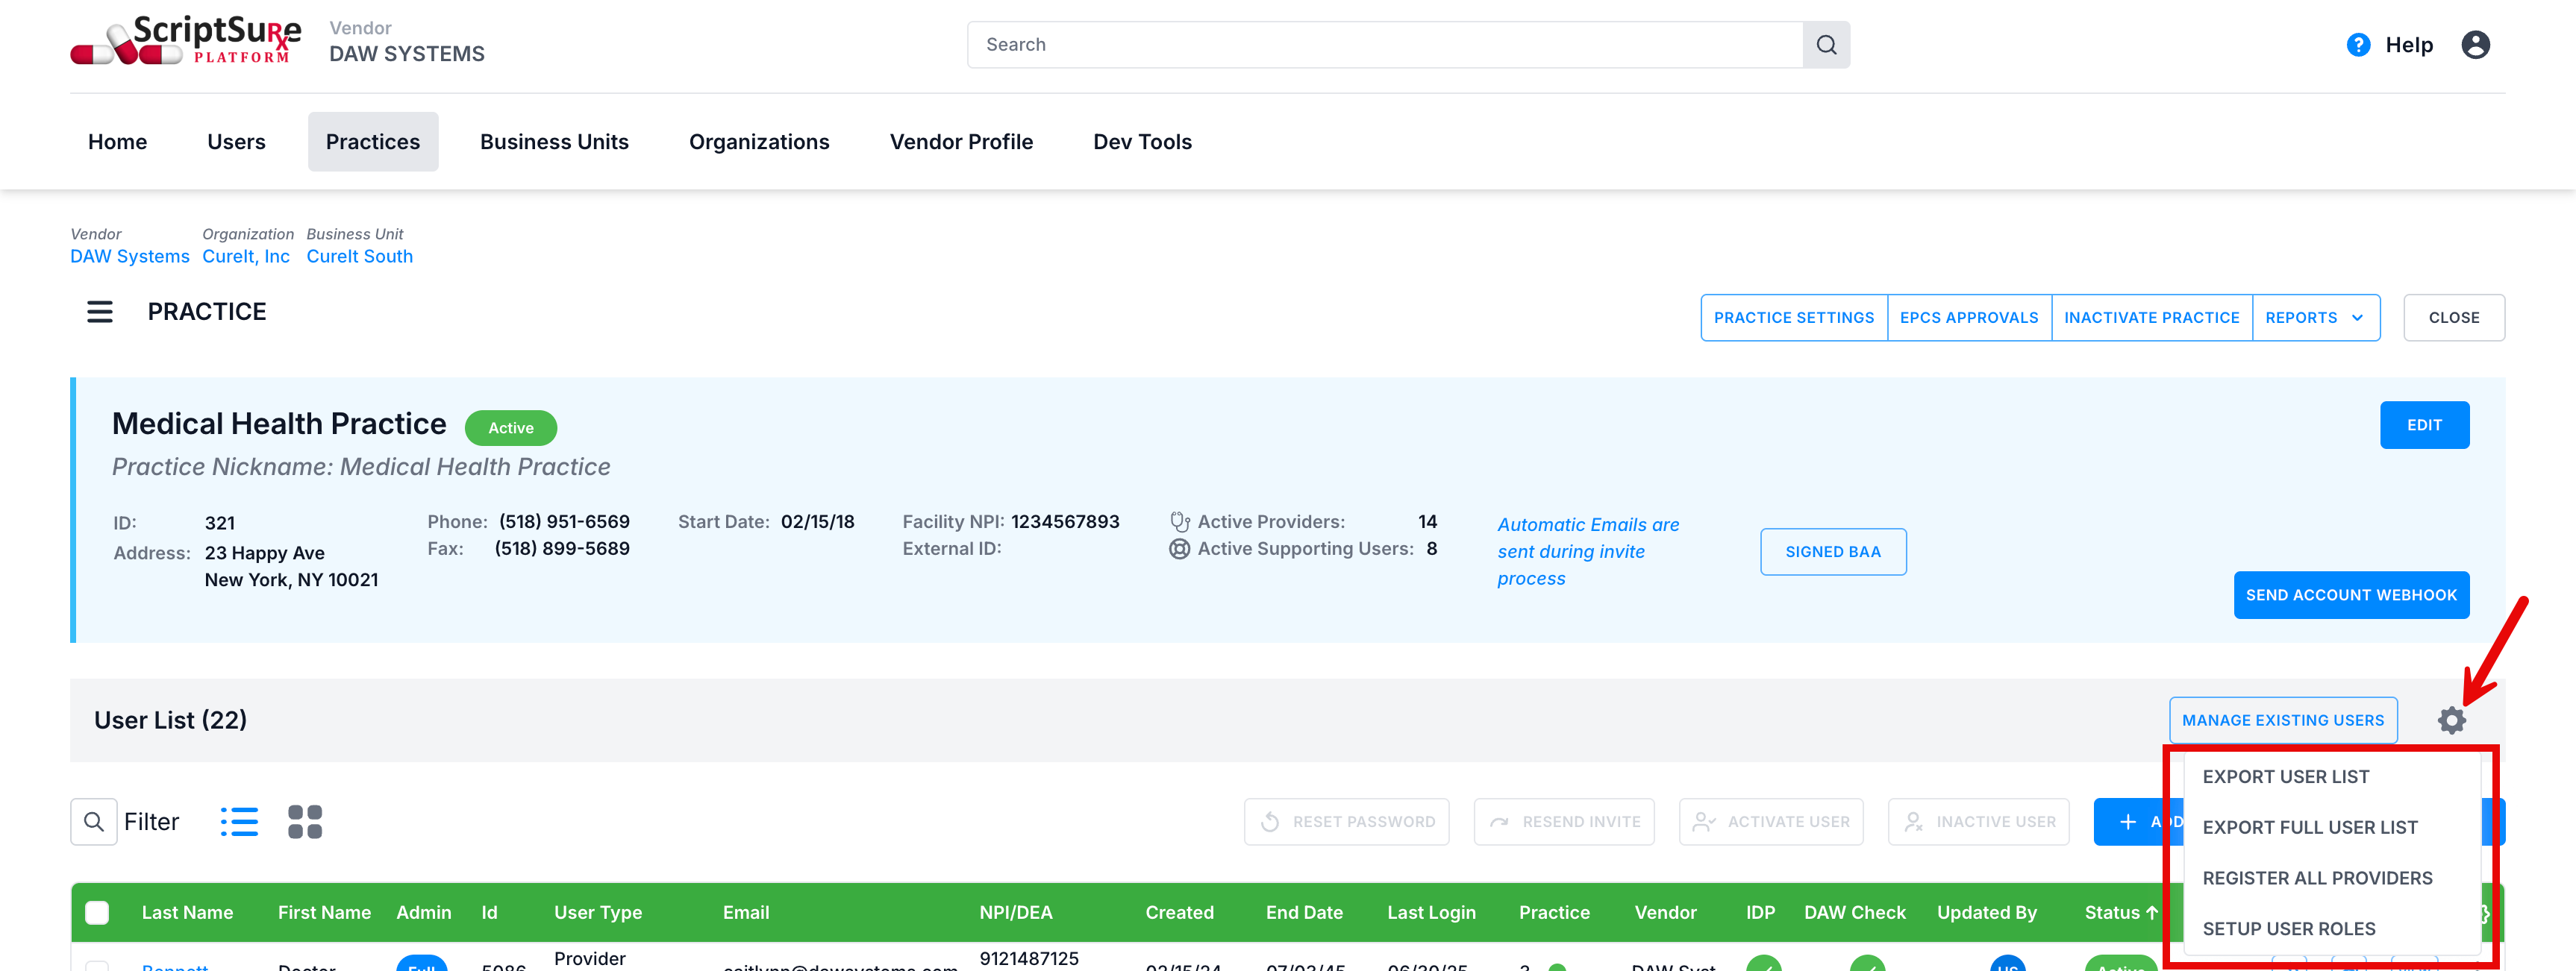The height and width of the screenshot is (971, 2576).
Task: Select EXPORT USER LIST menu option
Action: click(x=2285, y=776)
